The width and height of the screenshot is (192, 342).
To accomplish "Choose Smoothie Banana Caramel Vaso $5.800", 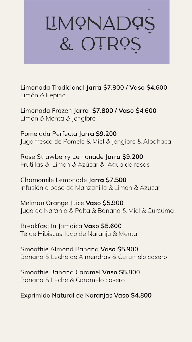I will coord(80,272).
